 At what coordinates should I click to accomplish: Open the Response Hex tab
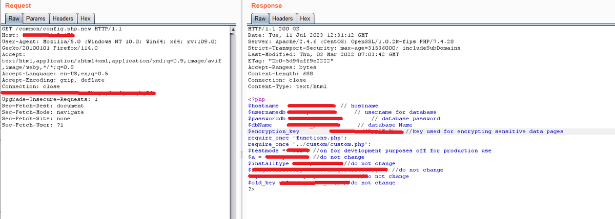click(306, 18)
